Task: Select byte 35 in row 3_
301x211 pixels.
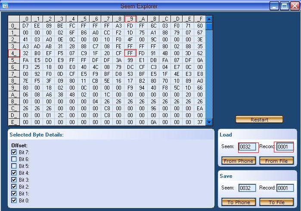Action: click(x=200, y=47)
